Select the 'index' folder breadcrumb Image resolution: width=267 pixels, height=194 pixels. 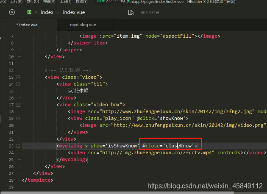47,12
